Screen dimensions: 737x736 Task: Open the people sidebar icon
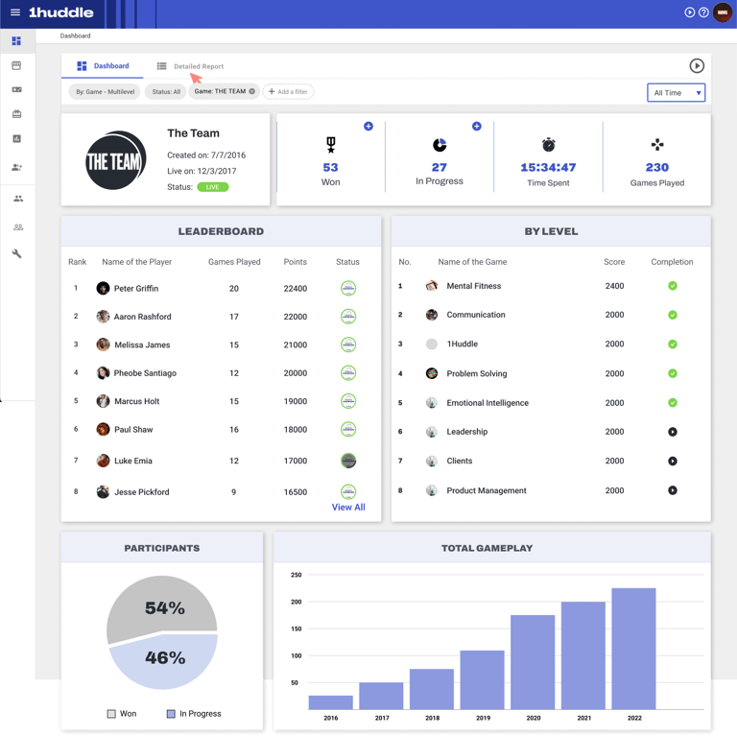click(18, 199)
